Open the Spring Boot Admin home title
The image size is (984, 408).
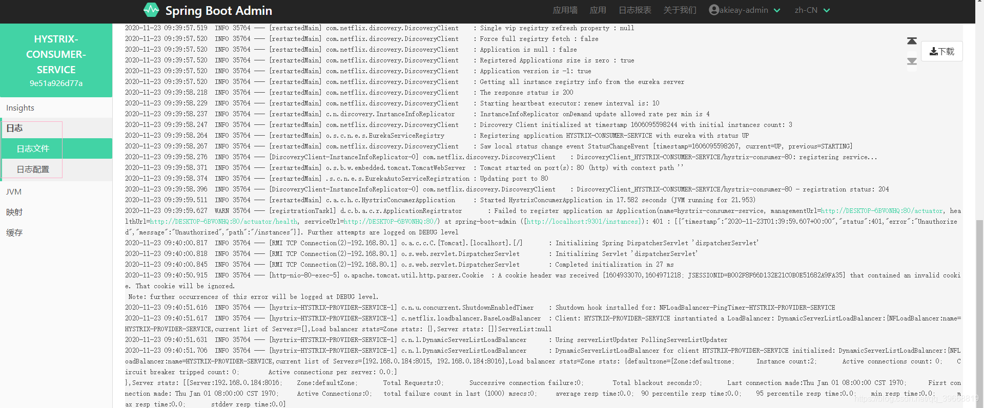218,10
